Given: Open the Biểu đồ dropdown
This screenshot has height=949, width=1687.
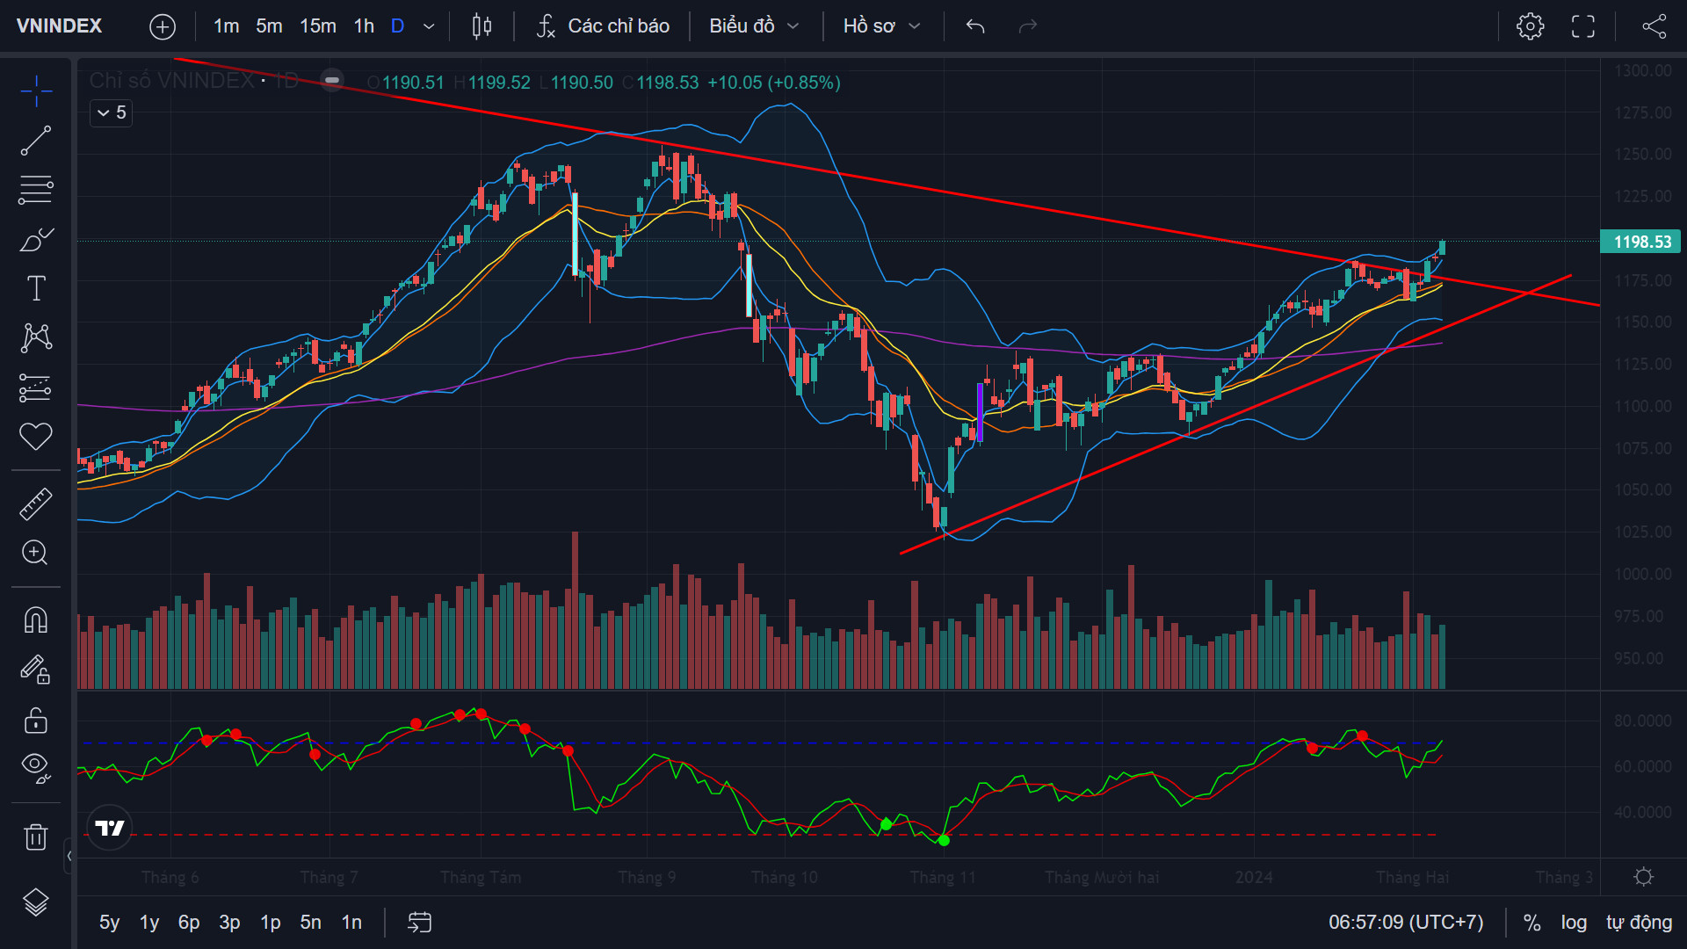Looking at the screenshot, I should (755, 26).
